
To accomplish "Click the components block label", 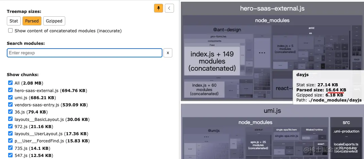I will point(214,41).
